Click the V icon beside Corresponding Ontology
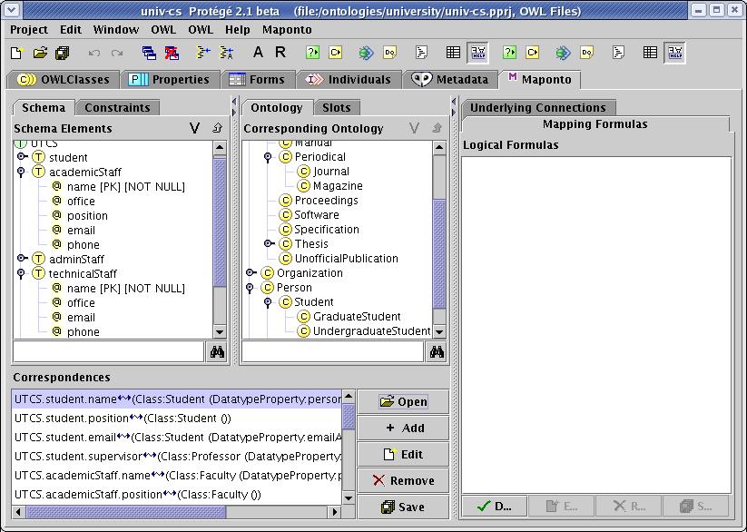This screenshot has width=747, height=532. pyautogui.click(x=414, y=128)
